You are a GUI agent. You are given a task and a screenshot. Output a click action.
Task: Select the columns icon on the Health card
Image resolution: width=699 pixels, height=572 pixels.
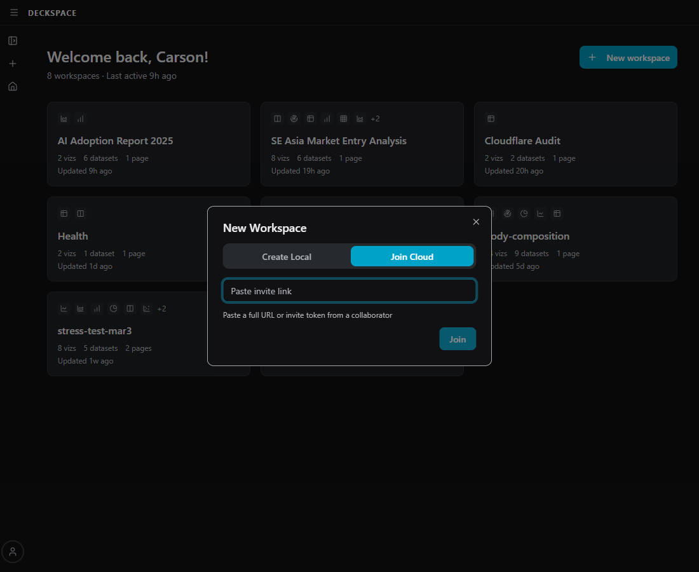pos(80,214)
